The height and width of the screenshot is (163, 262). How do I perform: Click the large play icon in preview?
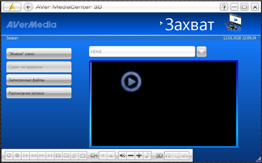tap(131, 82)
